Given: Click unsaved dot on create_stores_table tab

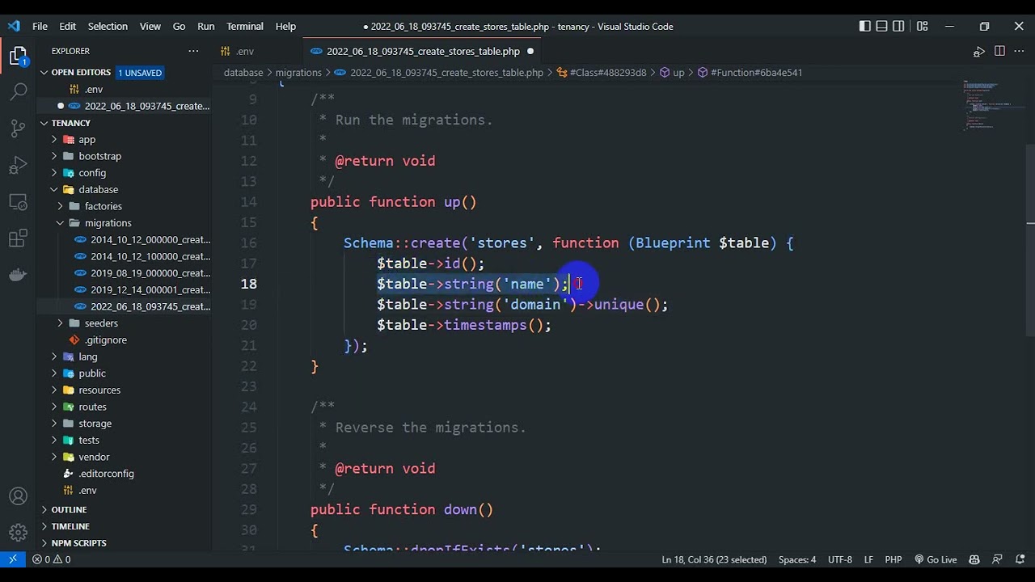Looking at the screenshot, I should pos(530,51).
